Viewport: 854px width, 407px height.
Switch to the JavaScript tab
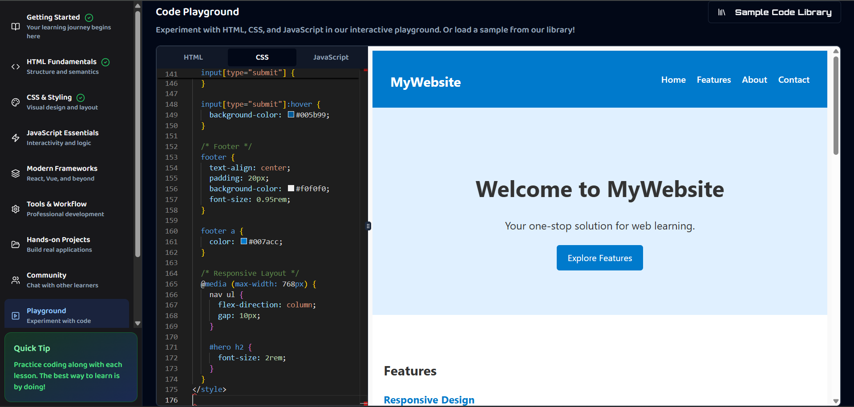coord(331,57)
